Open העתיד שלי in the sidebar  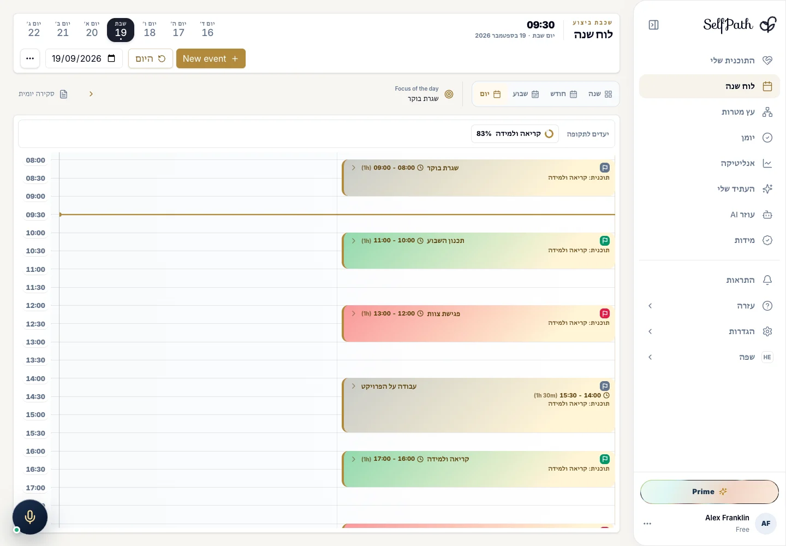point(710,189)
